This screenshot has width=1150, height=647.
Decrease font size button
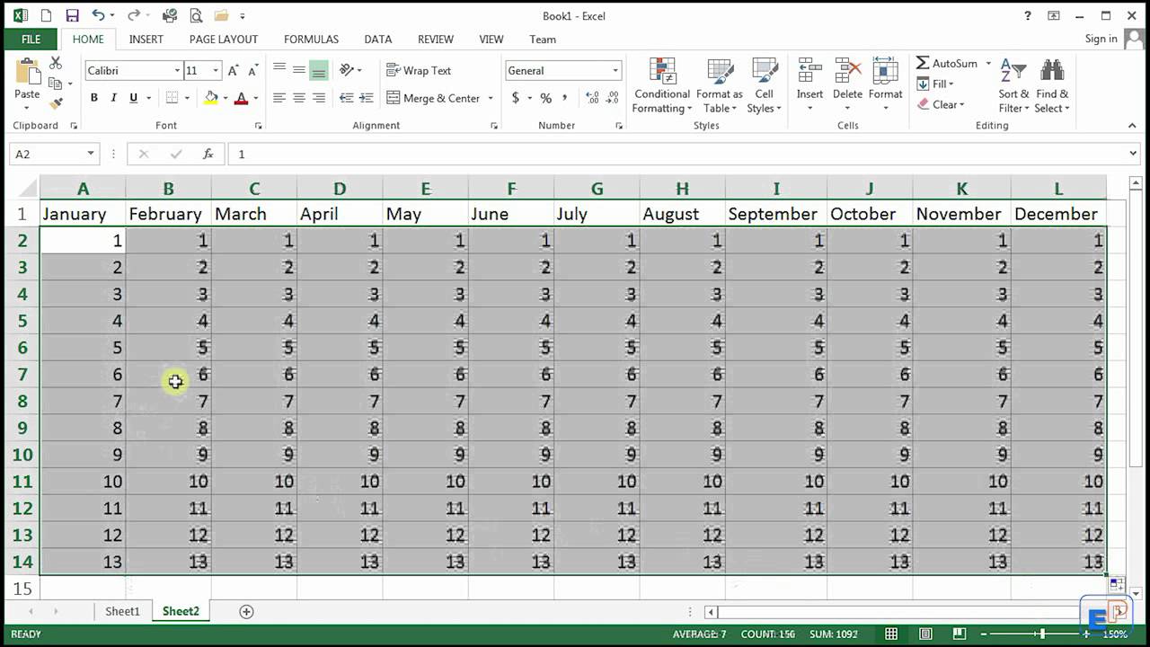coord(252,70)
